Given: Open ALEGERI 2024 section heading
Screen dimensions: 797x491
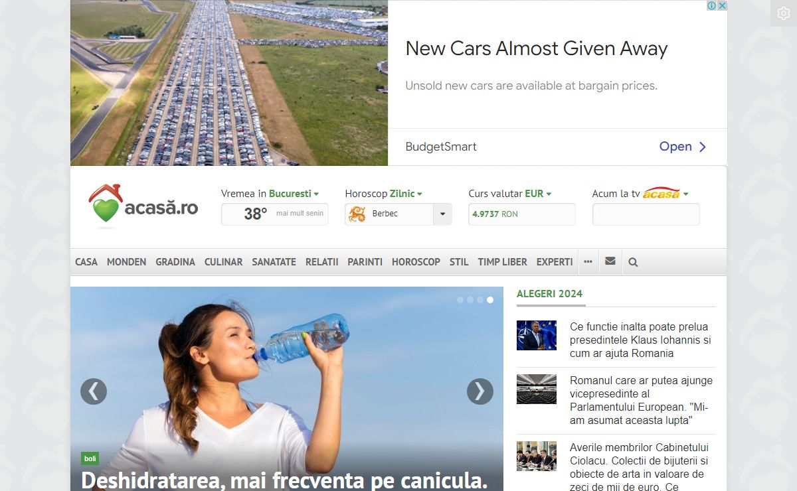Looking at the screenshot, I should tap(549, 294).
